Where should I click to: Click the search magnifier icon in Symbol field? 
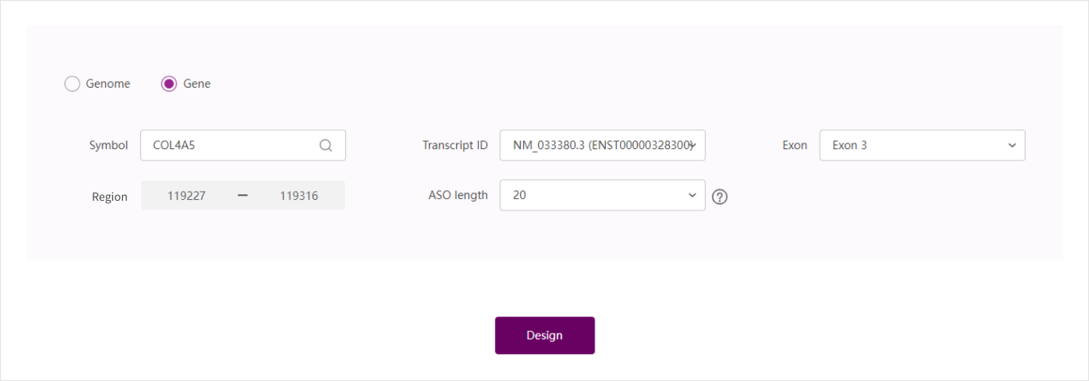[326, 146]
